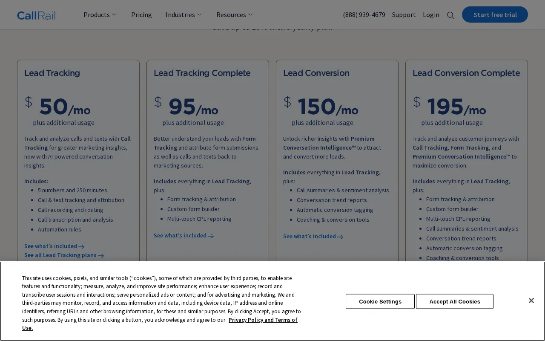545x341 pixels.
Task: Call the (888) 939-4679 number link
Action: coord(364,14)
